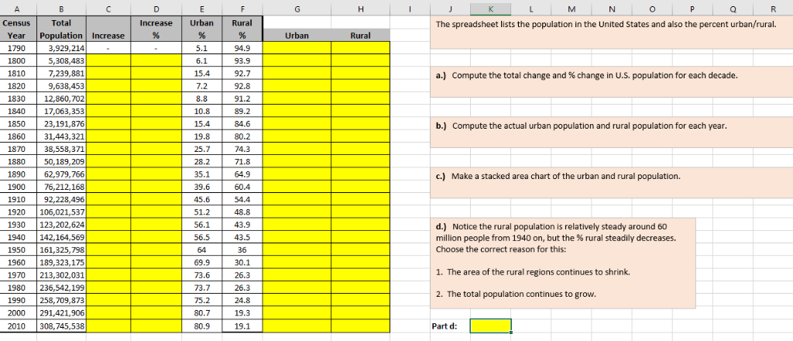Select population value 308,745,538
793x341 pixels.
click(62, 326)
